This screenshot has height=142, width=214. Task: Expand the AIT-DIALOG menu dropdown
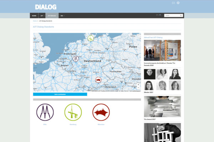52,16
